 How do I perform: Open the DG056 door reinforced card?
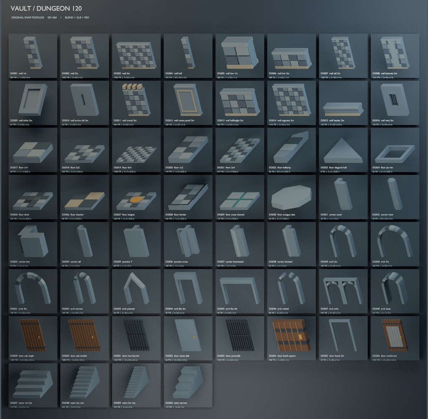[395, 339]
